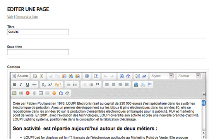Open the Preview tool in the editor
The height and width of the screenshot is (139, 209).
click(35, 76)
